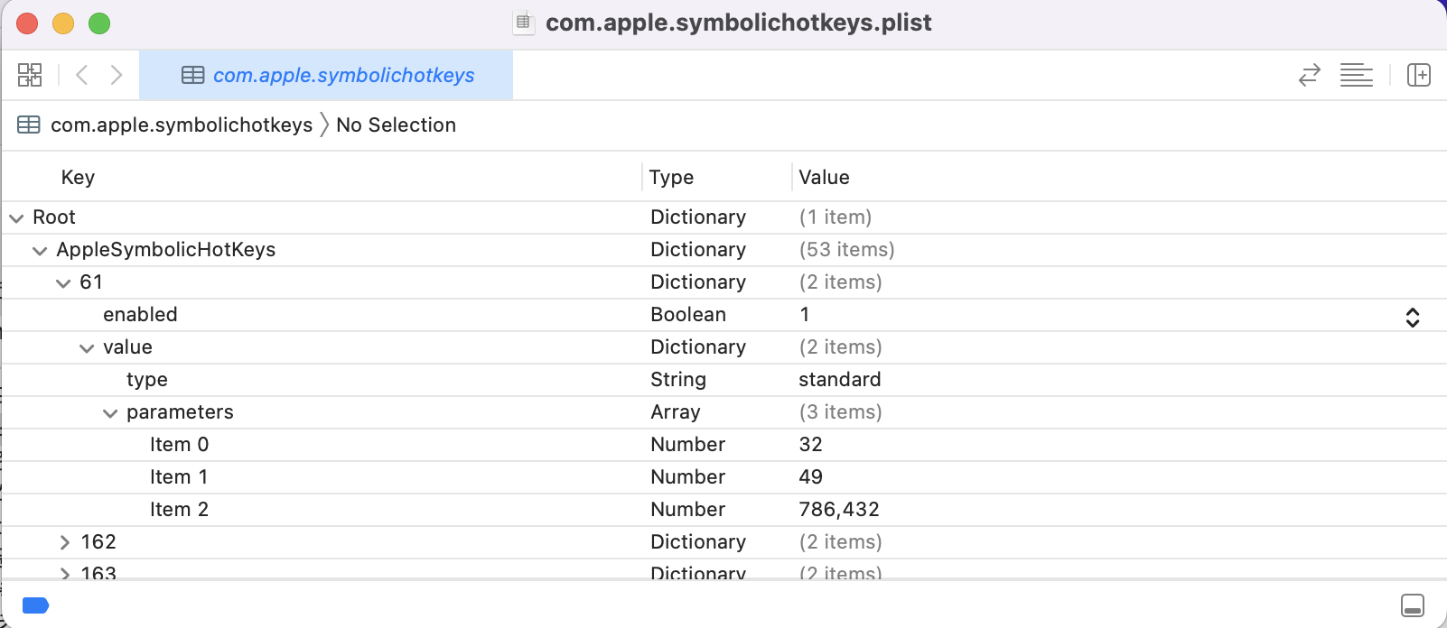Collapse the Root dictionary
The height and width of the screenshot is (628, 1447).
16,217
